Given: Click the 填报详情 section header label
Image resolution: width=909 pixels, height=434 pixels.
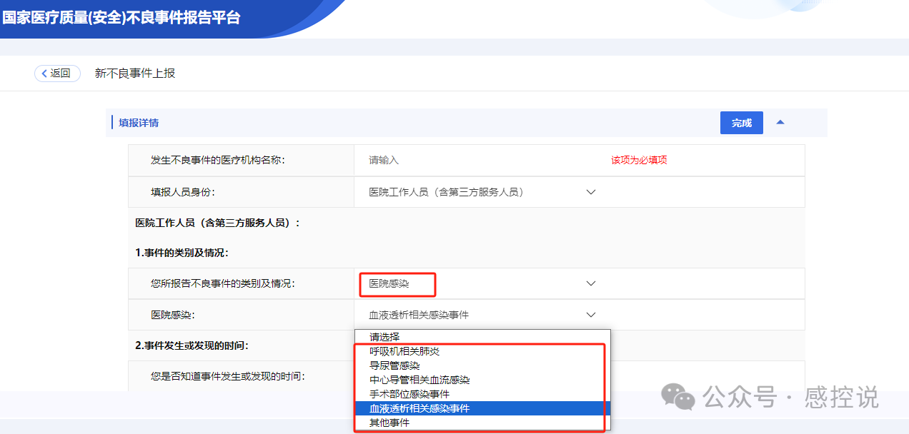Looking at the screenshot, I should coord(141,122).
